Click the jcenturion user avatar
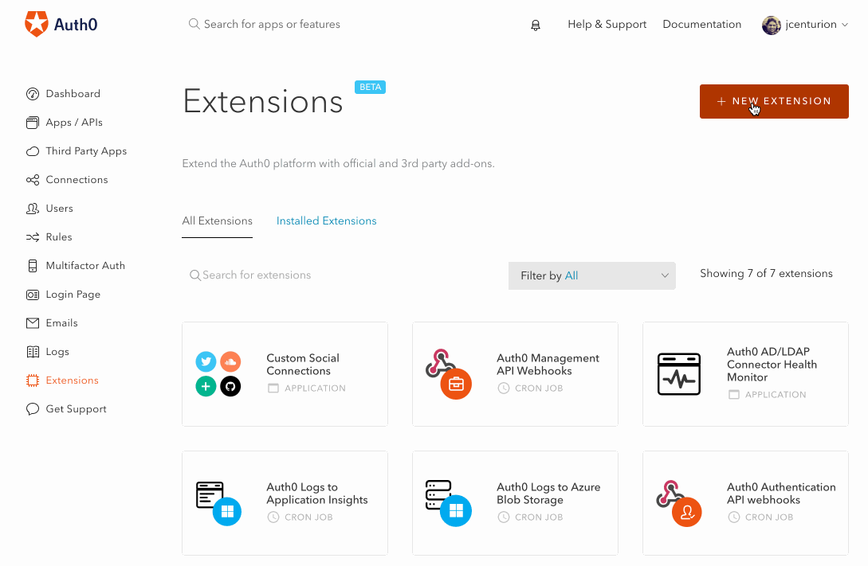The image size is (868, 566). click(771, 25)
